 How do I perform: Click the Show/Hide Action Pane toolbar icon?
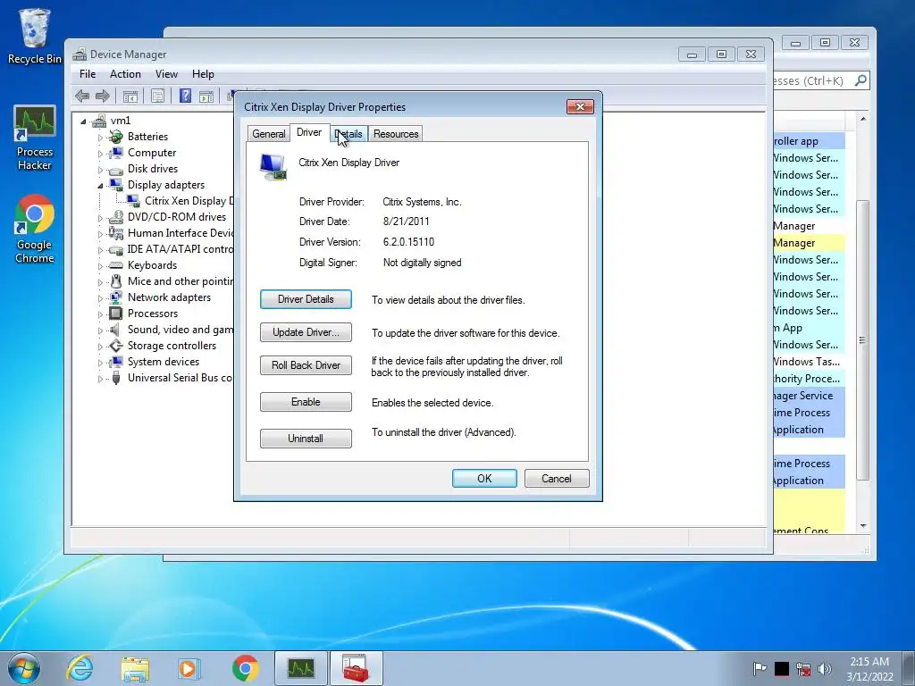pyautogui.click(x=206, y=96)
